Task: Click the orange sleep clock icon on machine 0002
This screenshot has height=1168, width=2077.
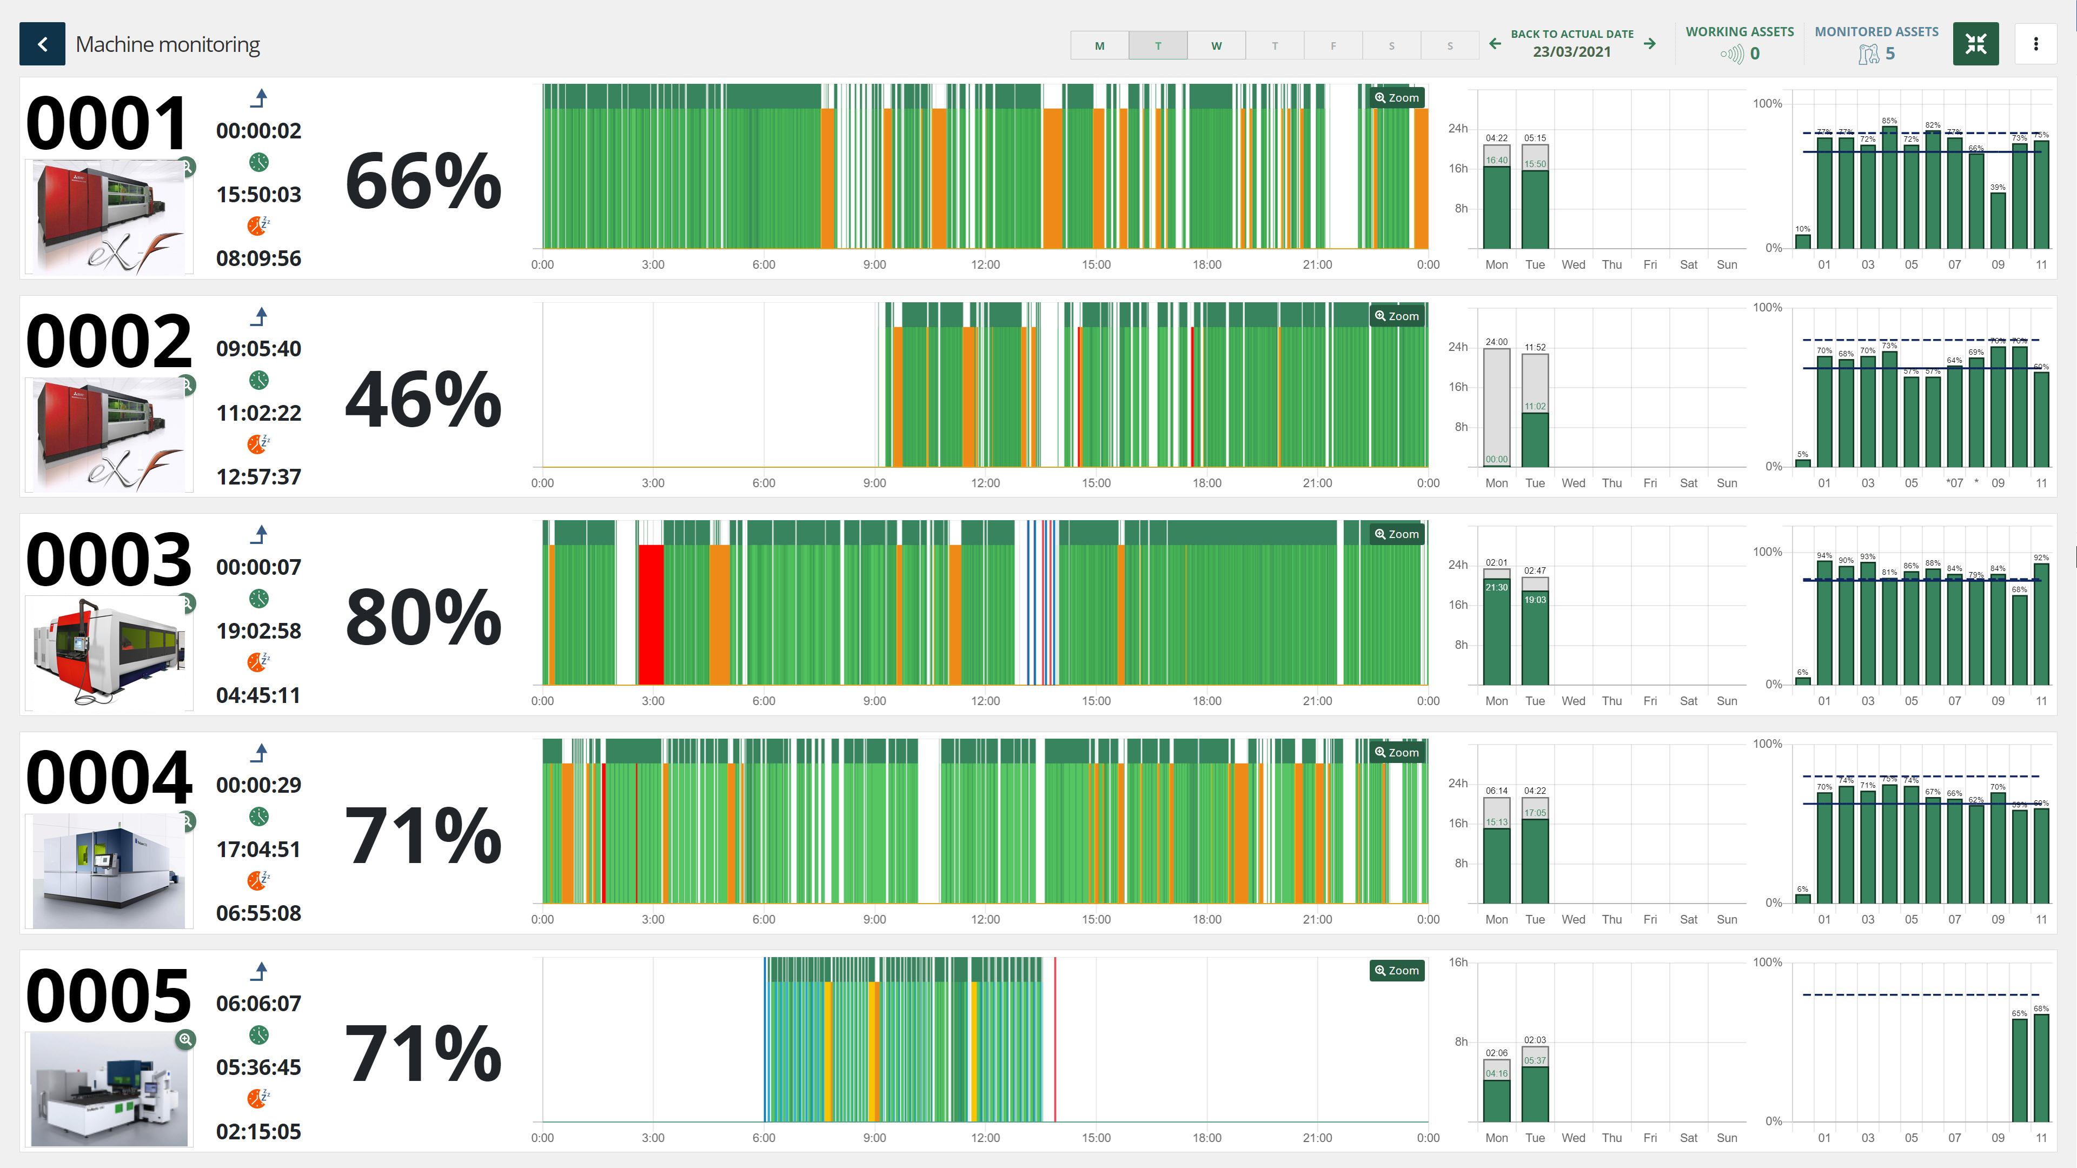Action: coord(256,444)
